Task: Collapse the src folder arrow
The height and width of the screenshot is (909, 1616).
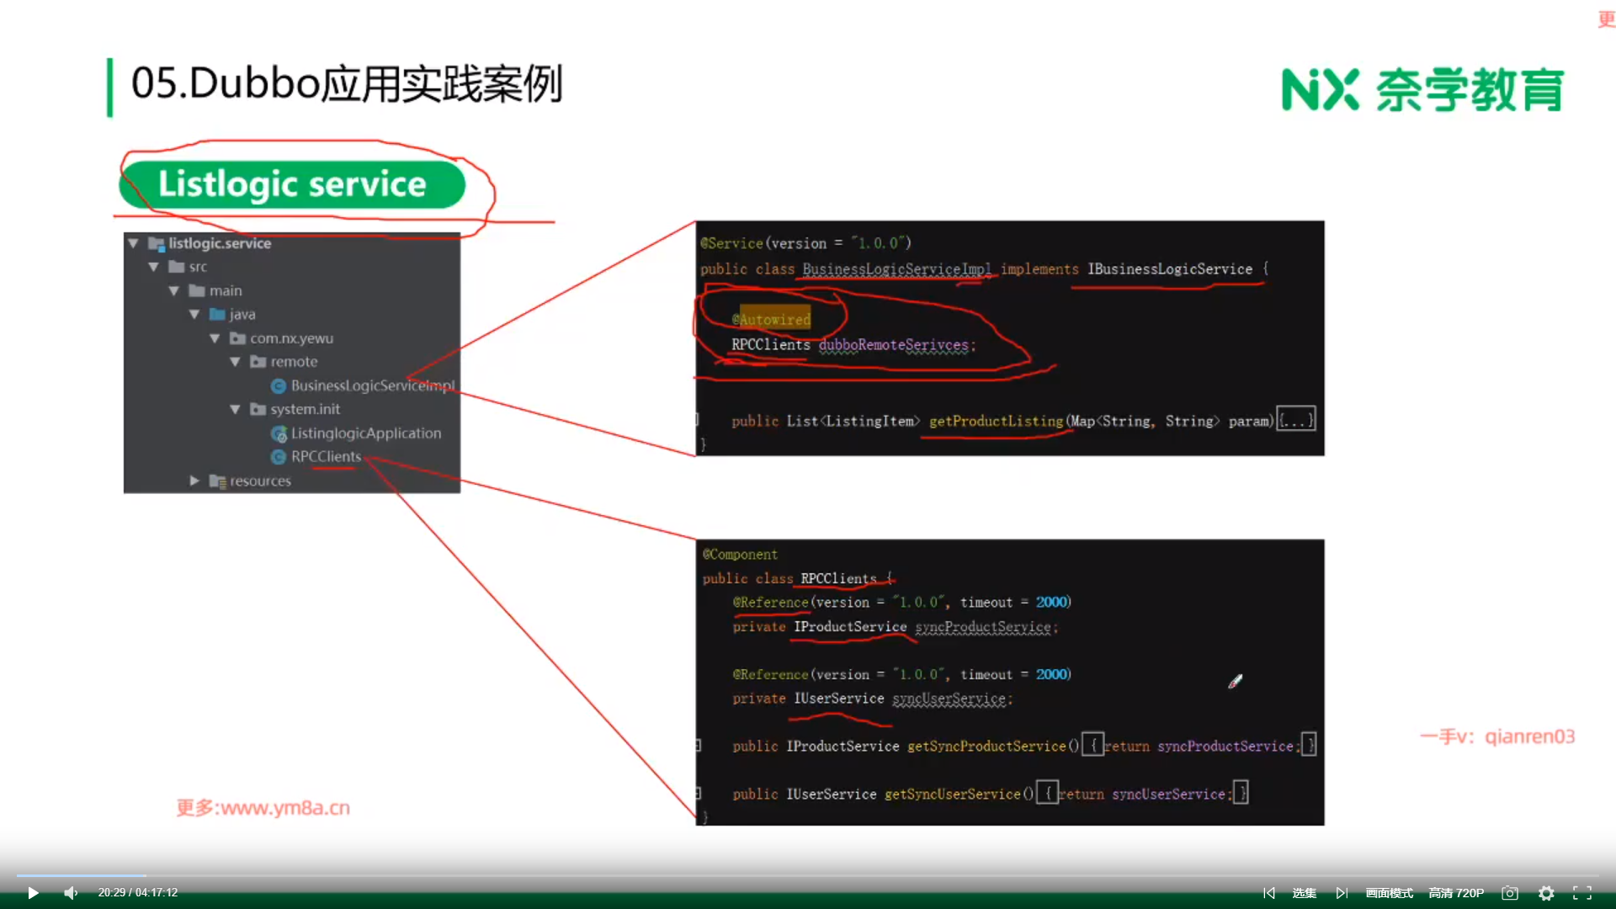Action: (153, 267)
